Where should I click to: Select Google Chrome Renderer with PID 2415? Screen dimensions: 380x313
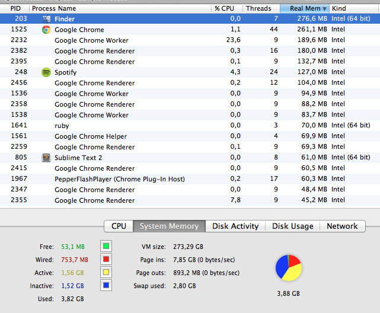[190, 168]
